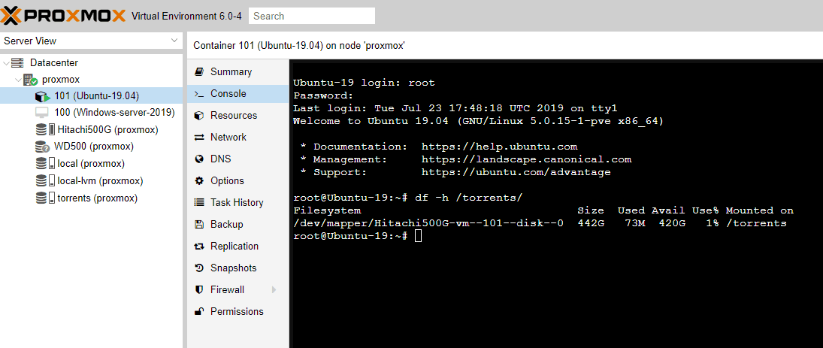Click the WD500 storage icon
823x348 pixels.
(x=43, y=147)
